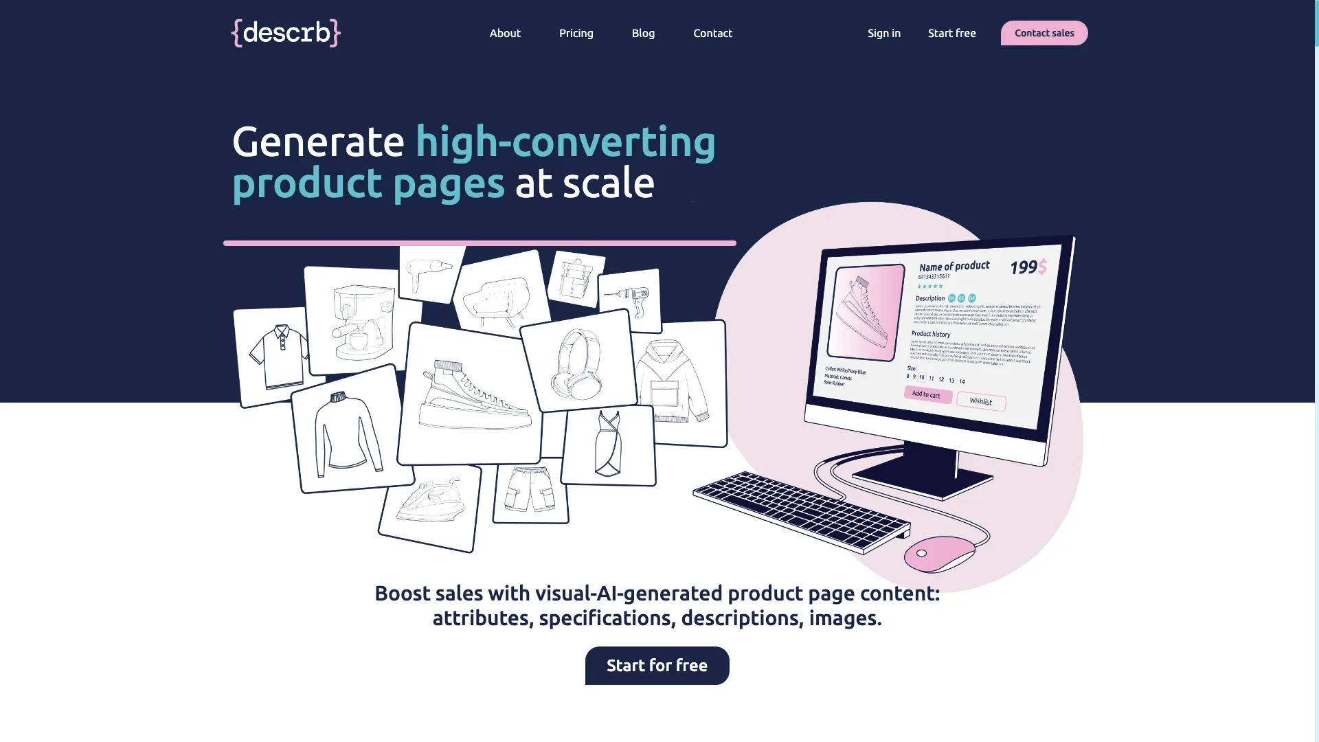Click the Add to cart button icon
This screenshot has height=742, width=1319.
pyautogui.click(x=925, y=394)
